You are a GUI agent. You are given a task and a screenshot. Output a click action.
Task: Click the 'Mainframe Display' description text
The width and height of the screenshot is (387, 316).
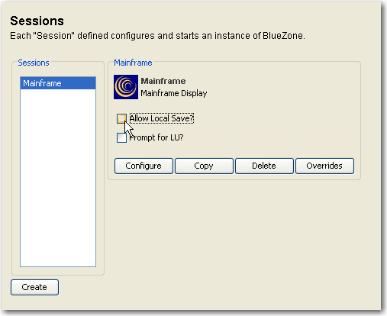(174, 93)
